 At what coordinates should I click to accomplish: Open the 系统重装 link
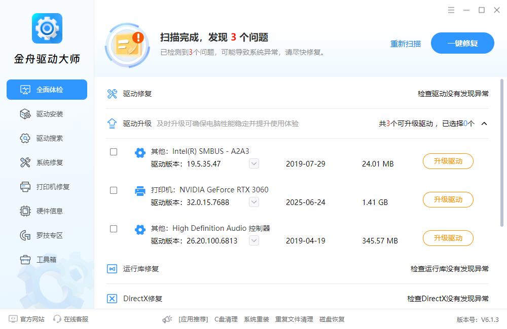257,319
